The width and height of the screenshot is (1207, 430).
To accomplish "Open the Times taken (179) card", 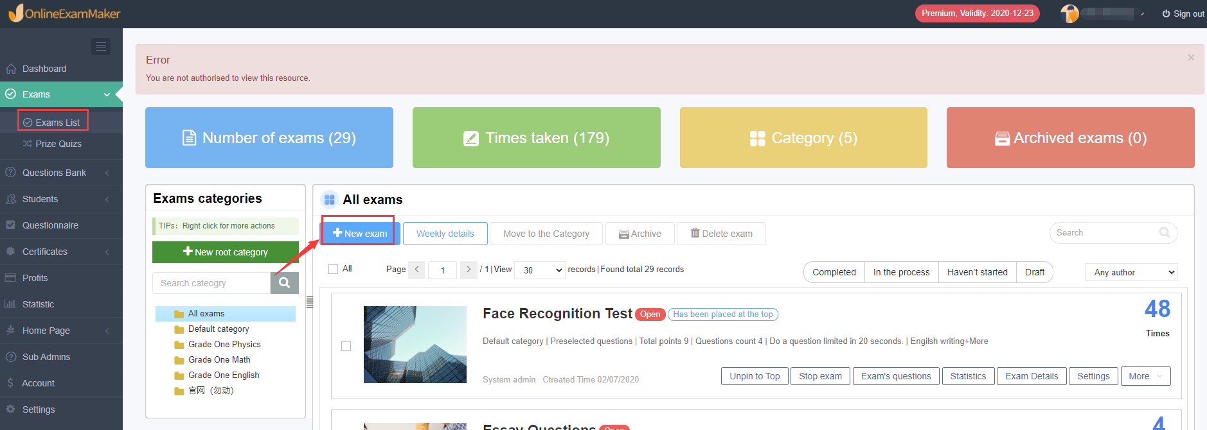I will pos(537,138).
